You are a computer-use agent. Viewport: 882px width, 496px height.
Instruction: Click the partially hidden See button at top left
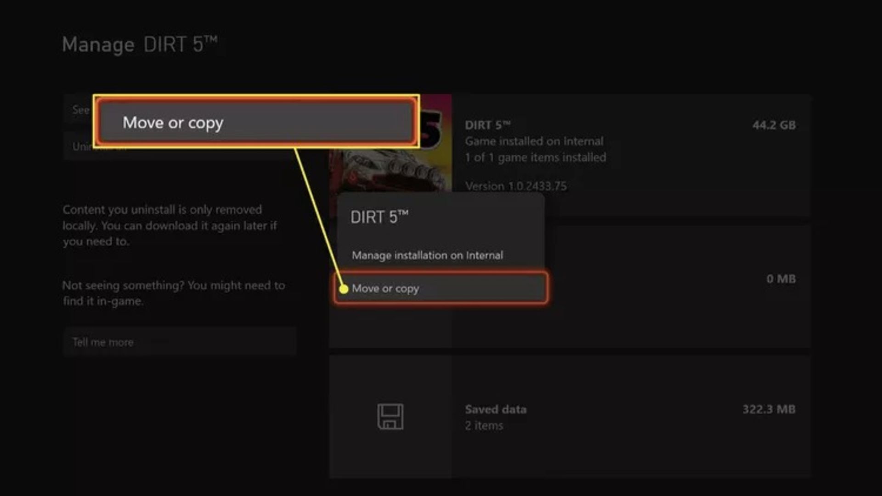point(80,110)
